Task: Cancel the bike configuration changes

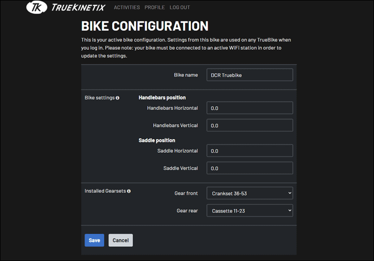Action: point(120,240)
